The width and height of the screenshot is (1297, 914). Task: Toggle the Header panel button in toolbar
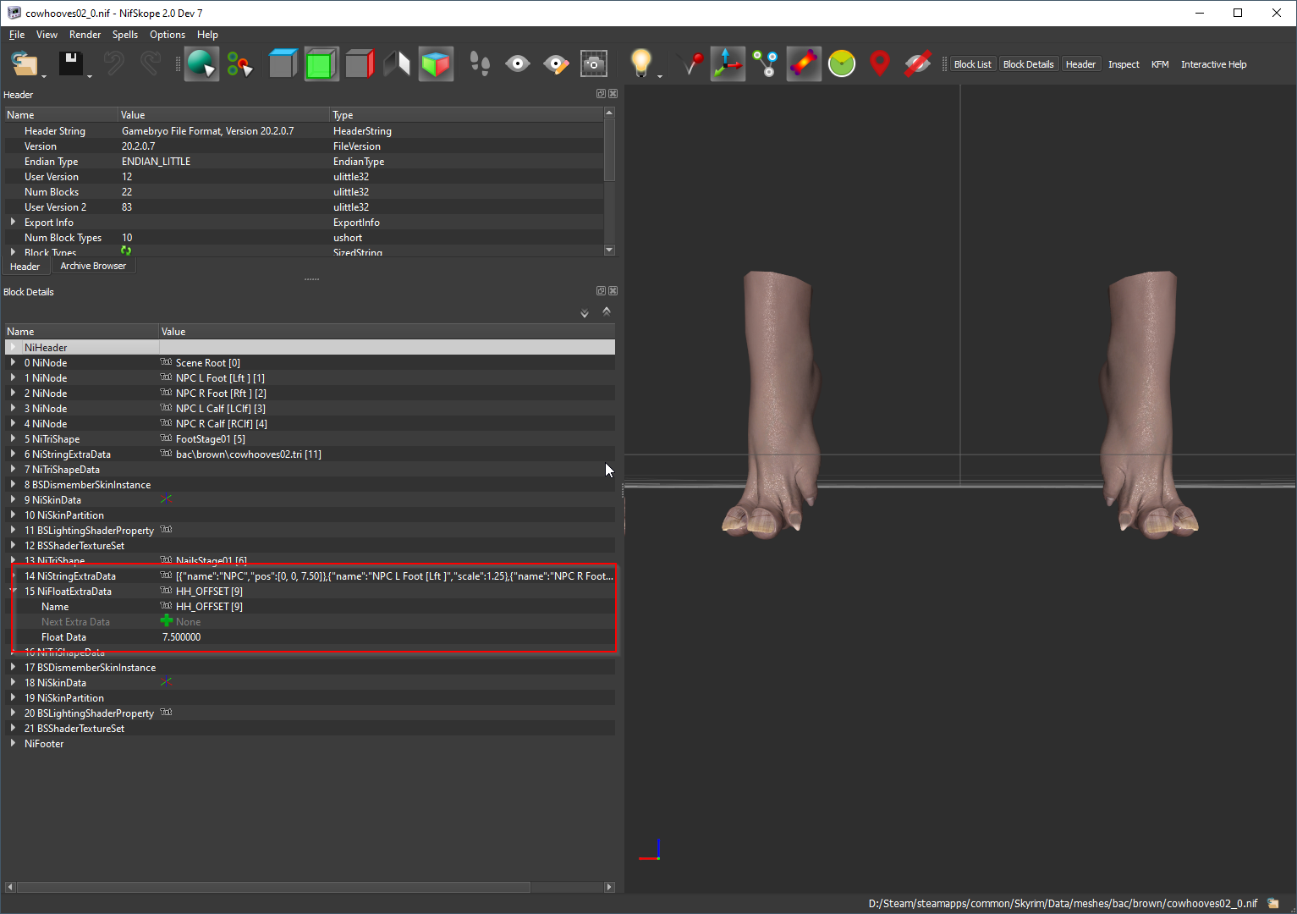click(x=1080, y=64)
